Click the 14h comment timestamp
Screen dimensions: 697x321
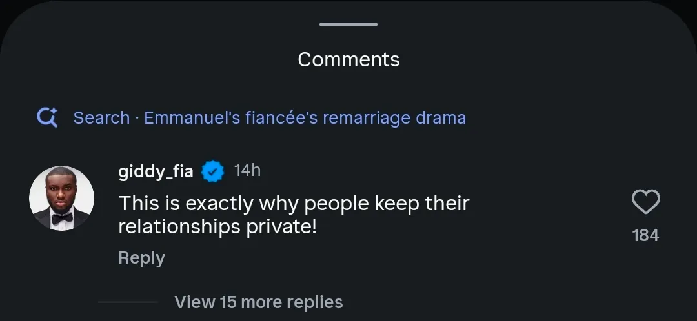247,171
